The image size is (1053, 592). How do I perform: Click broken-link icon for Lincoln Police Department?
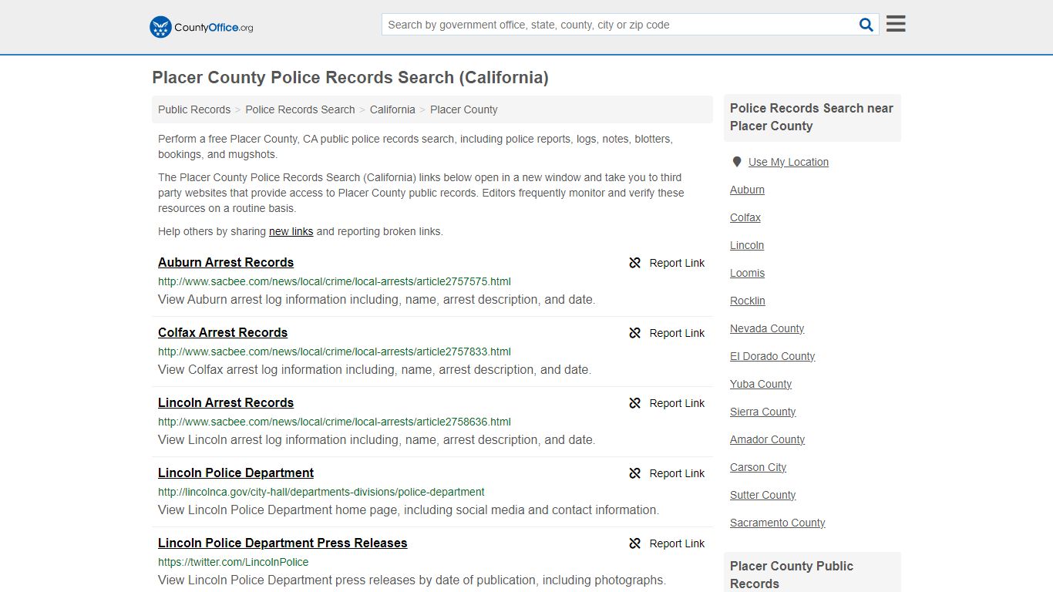[x=635, y=473]
